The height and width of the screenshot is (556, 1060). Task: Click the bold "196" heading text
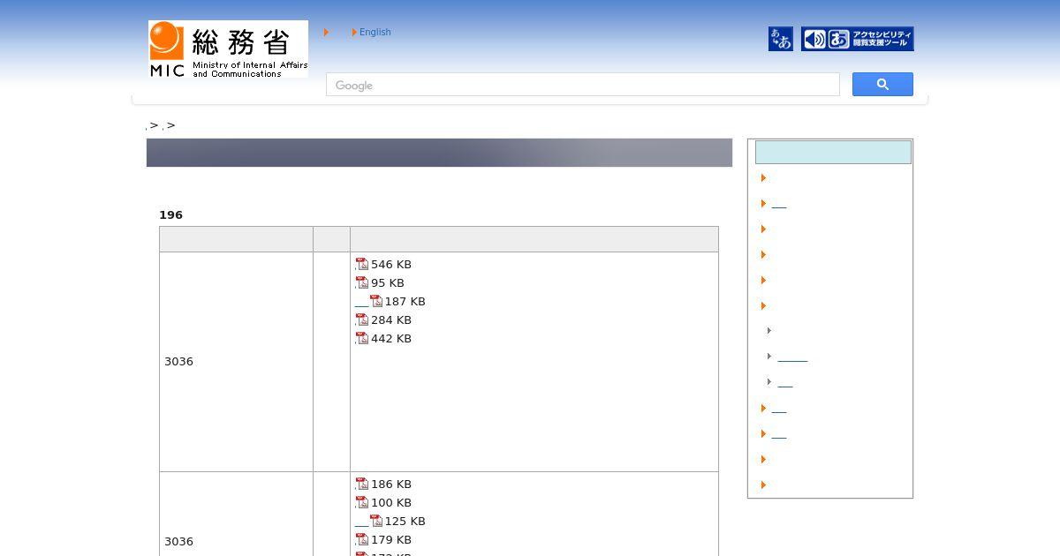click(x=170, y=214)
